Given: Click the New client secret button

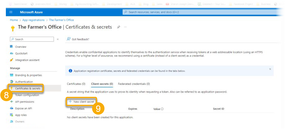Looking at the screenshot, I should click(x=81, y=101).
